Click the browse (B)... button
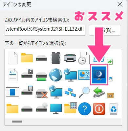Screen dimensions: 128x131 (105, 30)
